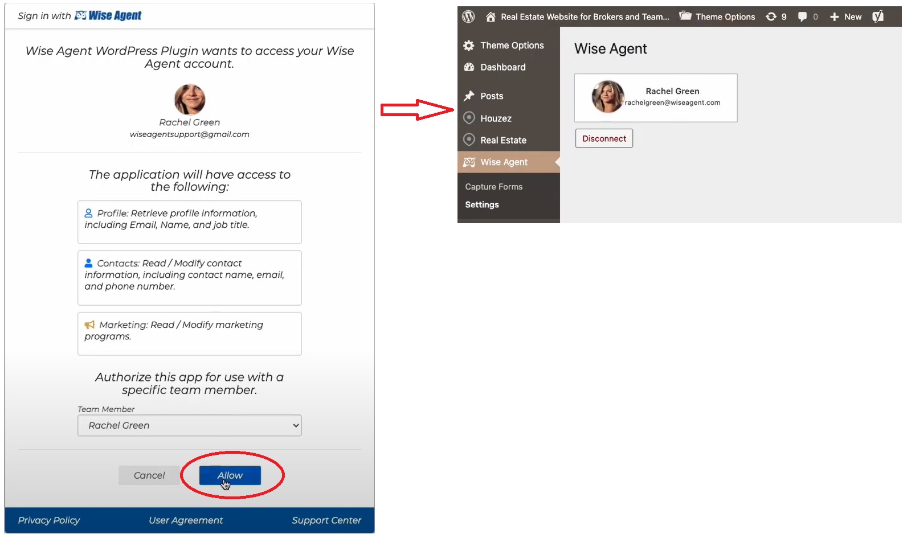
Task: Click the Team Member label
Action: [106, 409]
